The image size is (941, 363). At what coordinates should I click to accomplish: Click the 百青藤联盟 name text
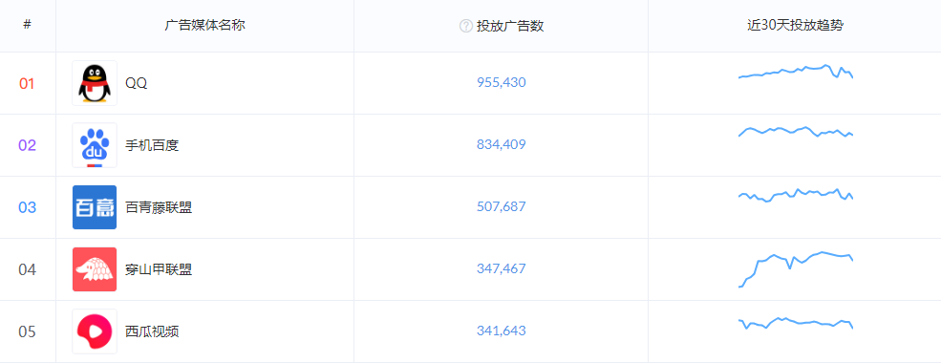[x=159, y=207]
